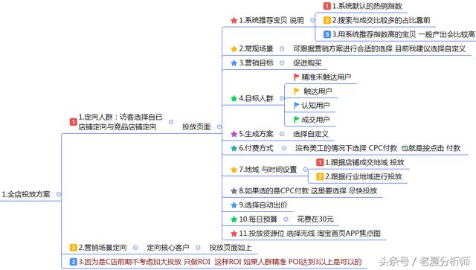This screenshot has height=270, width=476.
Task: Select the 9.选择自动出价 node text
Action: [263, 205]
